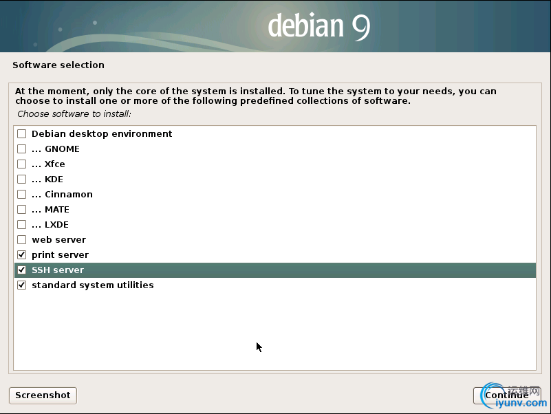Select the KDE checkbox
Viewport: 551px width, 414px height.
(22, 179)
